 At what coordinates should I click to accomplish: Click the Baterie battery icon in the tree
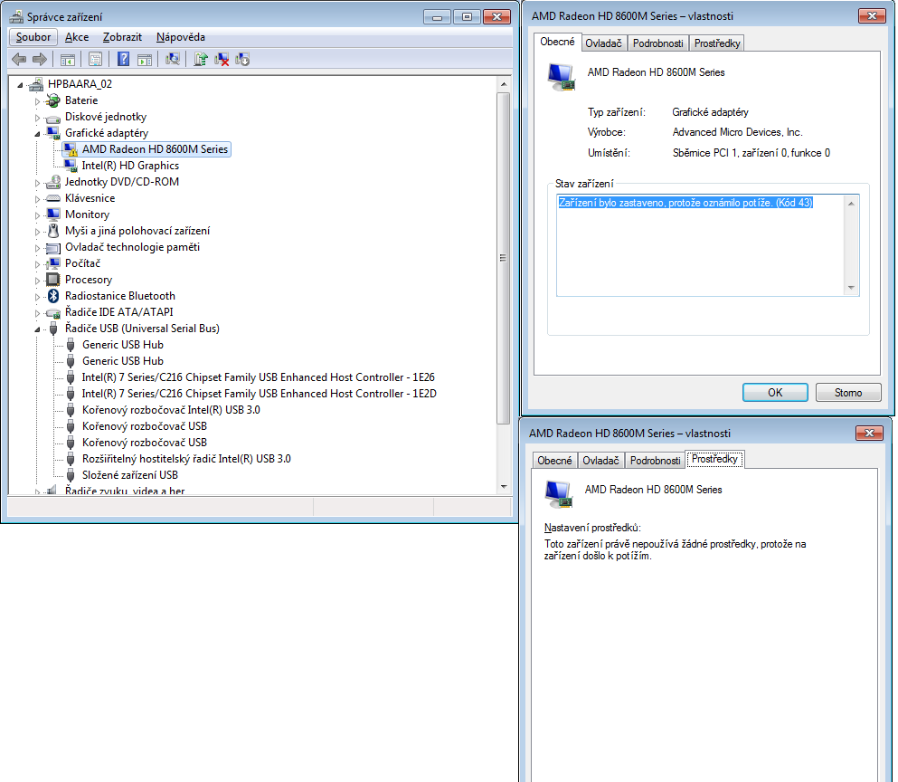coord(53,100)
